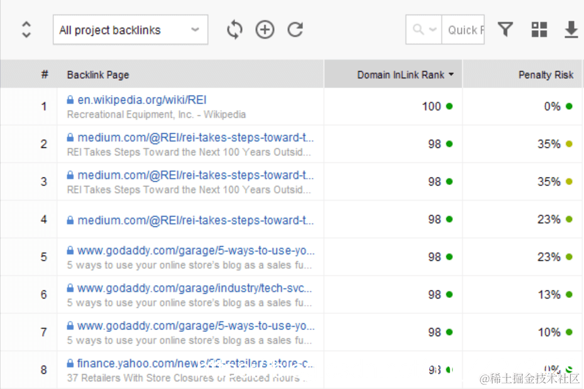This screenshot has height=389, width=584.
Task: Click the grid workspace layout icon
Action: (539, 29)
